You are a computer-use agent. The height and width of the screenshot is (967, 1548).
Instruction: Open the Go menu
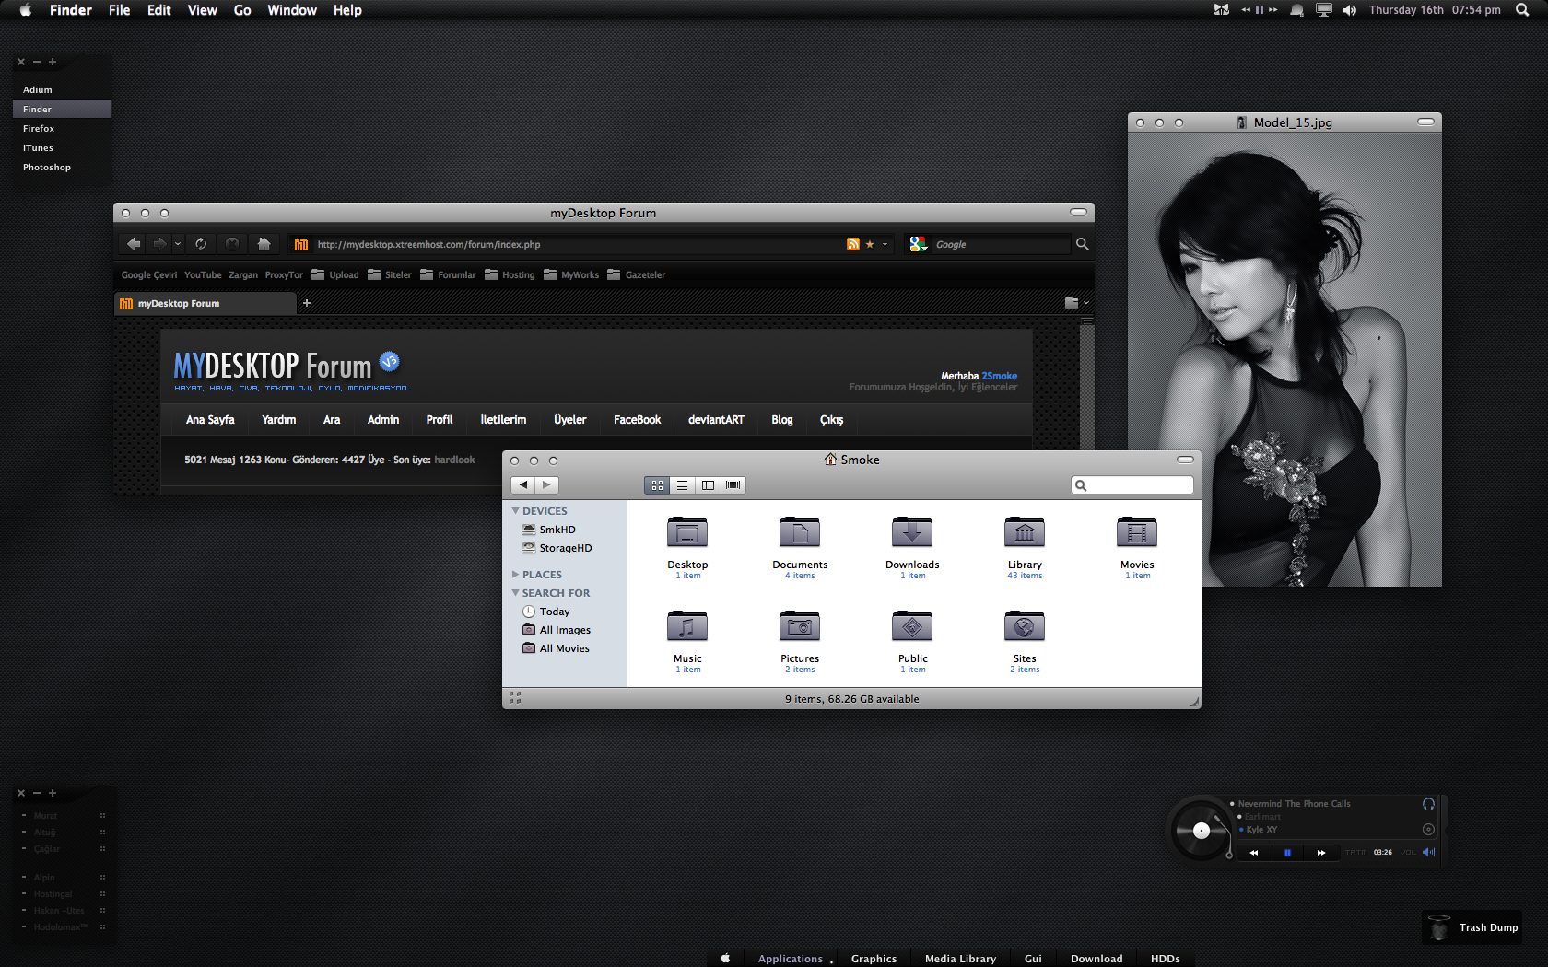242,10
